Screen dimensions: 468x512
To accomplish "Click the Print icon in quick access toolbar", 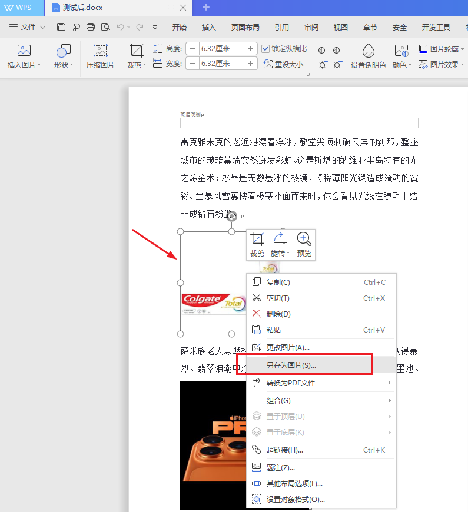I will 91,26.
